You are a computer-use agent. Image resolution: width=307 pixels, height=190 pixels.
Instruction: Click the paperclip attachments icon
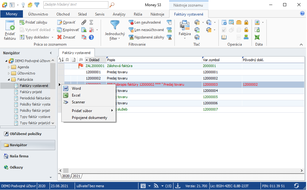coord(84,22)
